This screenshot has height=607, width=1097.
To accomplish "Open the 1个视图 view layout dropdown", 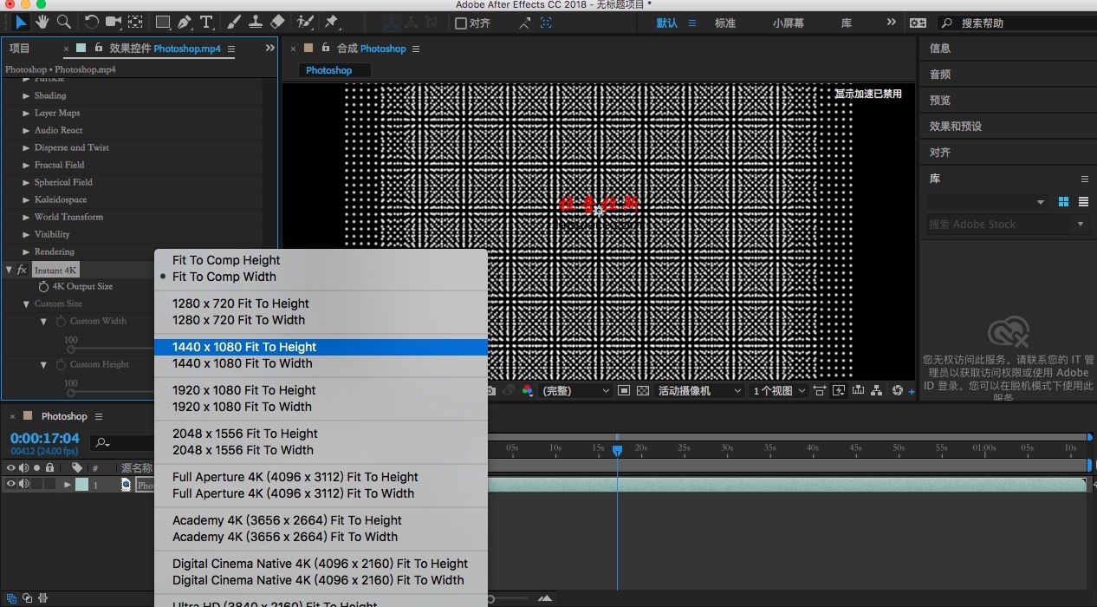I will 779,391.
